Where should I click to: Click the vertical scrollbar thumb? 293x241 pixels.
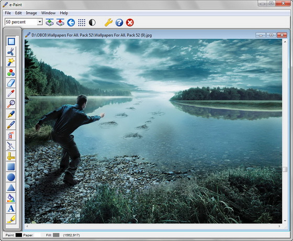[x=285, y=169]
